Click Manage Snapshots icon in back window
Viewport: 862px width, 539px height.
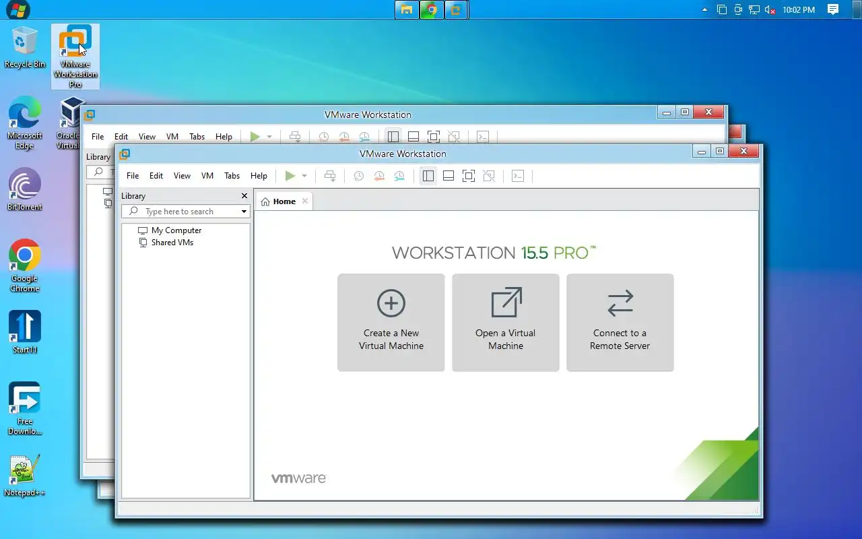pyautogui.click(x=364, y=137)
